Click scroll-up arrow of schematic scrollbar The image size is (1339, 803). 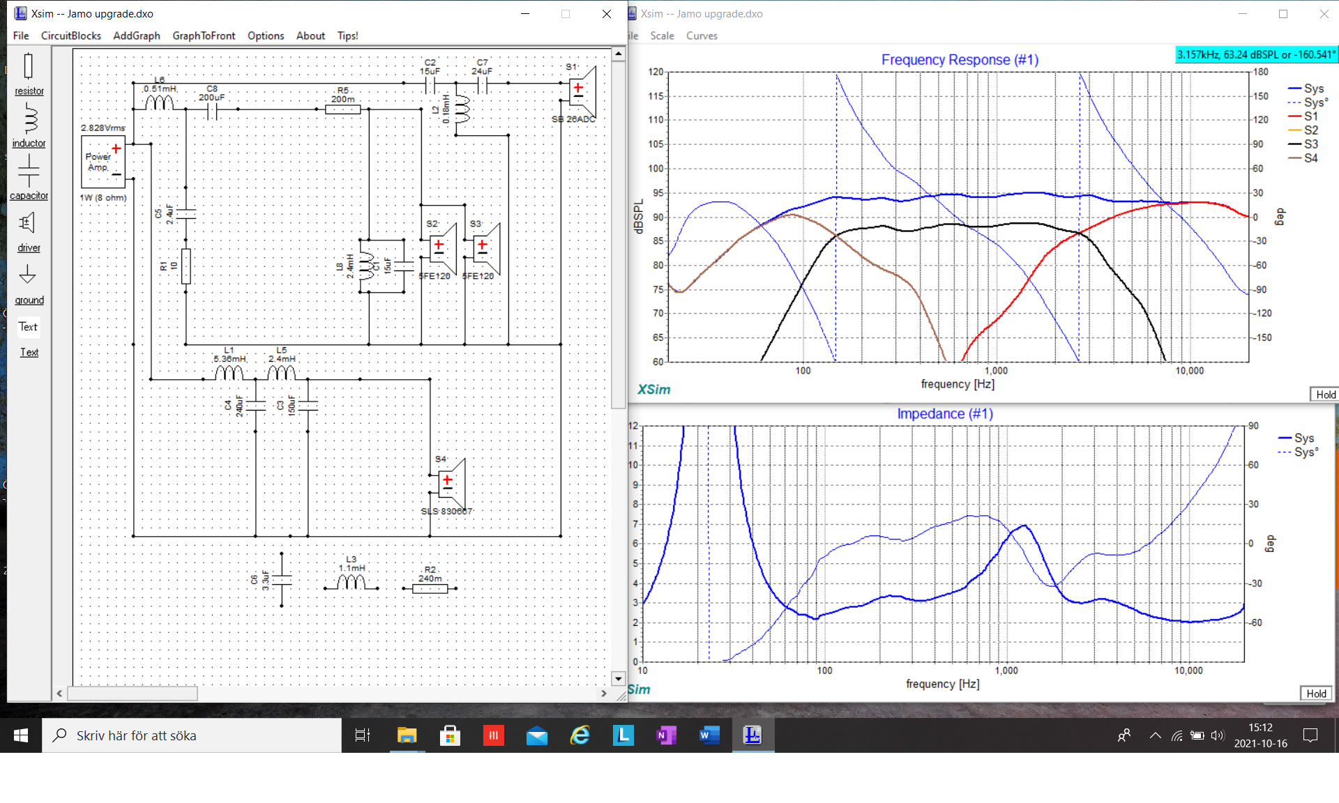[x=618, y=54]
